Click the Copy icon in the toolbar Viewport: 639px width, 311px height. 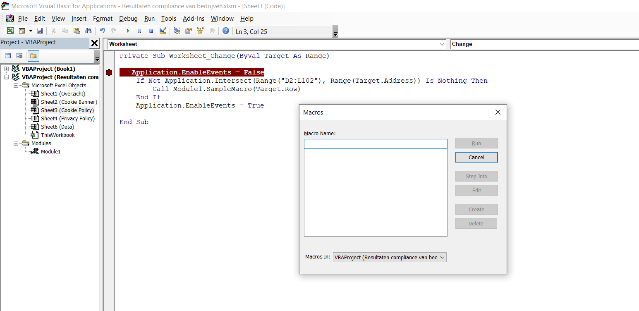point(65,31)
